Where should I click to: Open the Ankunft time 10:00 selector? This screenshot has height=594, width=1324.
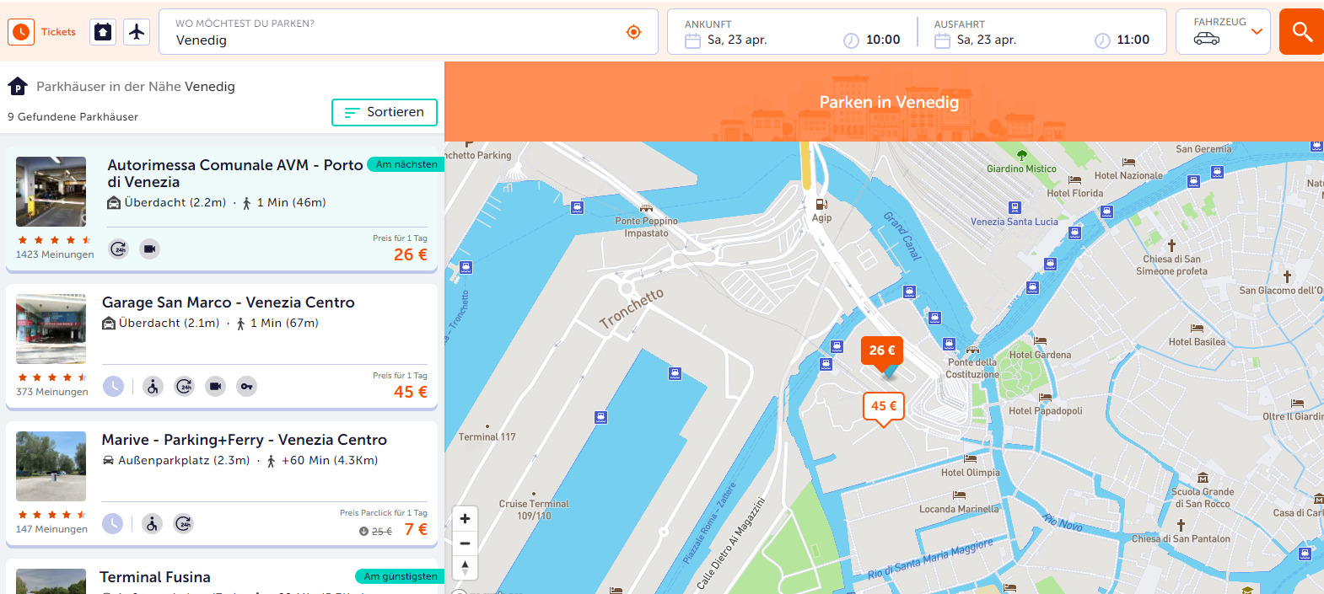(873, 40)
